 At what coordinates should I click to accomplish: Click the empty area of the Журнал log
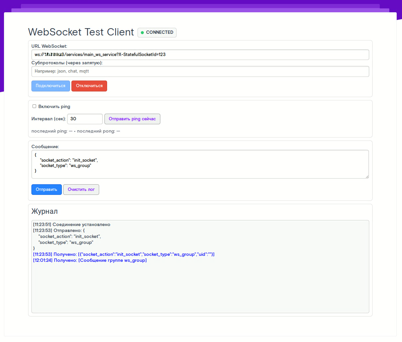tap(200, 288)
